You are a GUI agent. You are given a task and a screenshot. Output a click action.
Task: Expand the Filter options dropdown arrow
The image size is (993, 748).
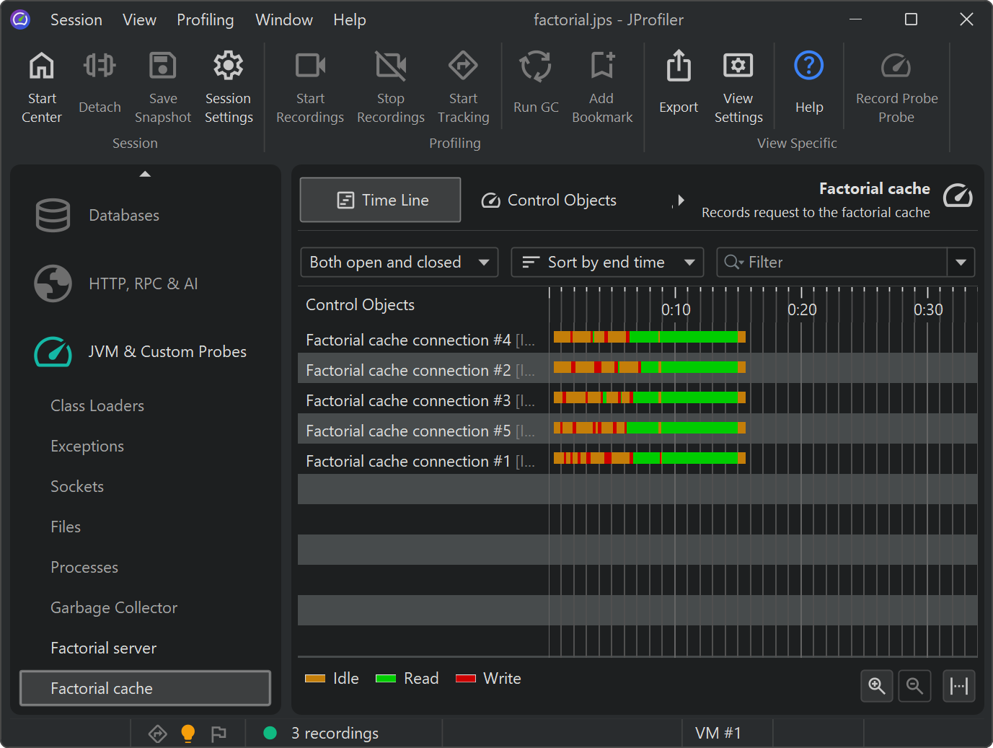tap(961, 263)
